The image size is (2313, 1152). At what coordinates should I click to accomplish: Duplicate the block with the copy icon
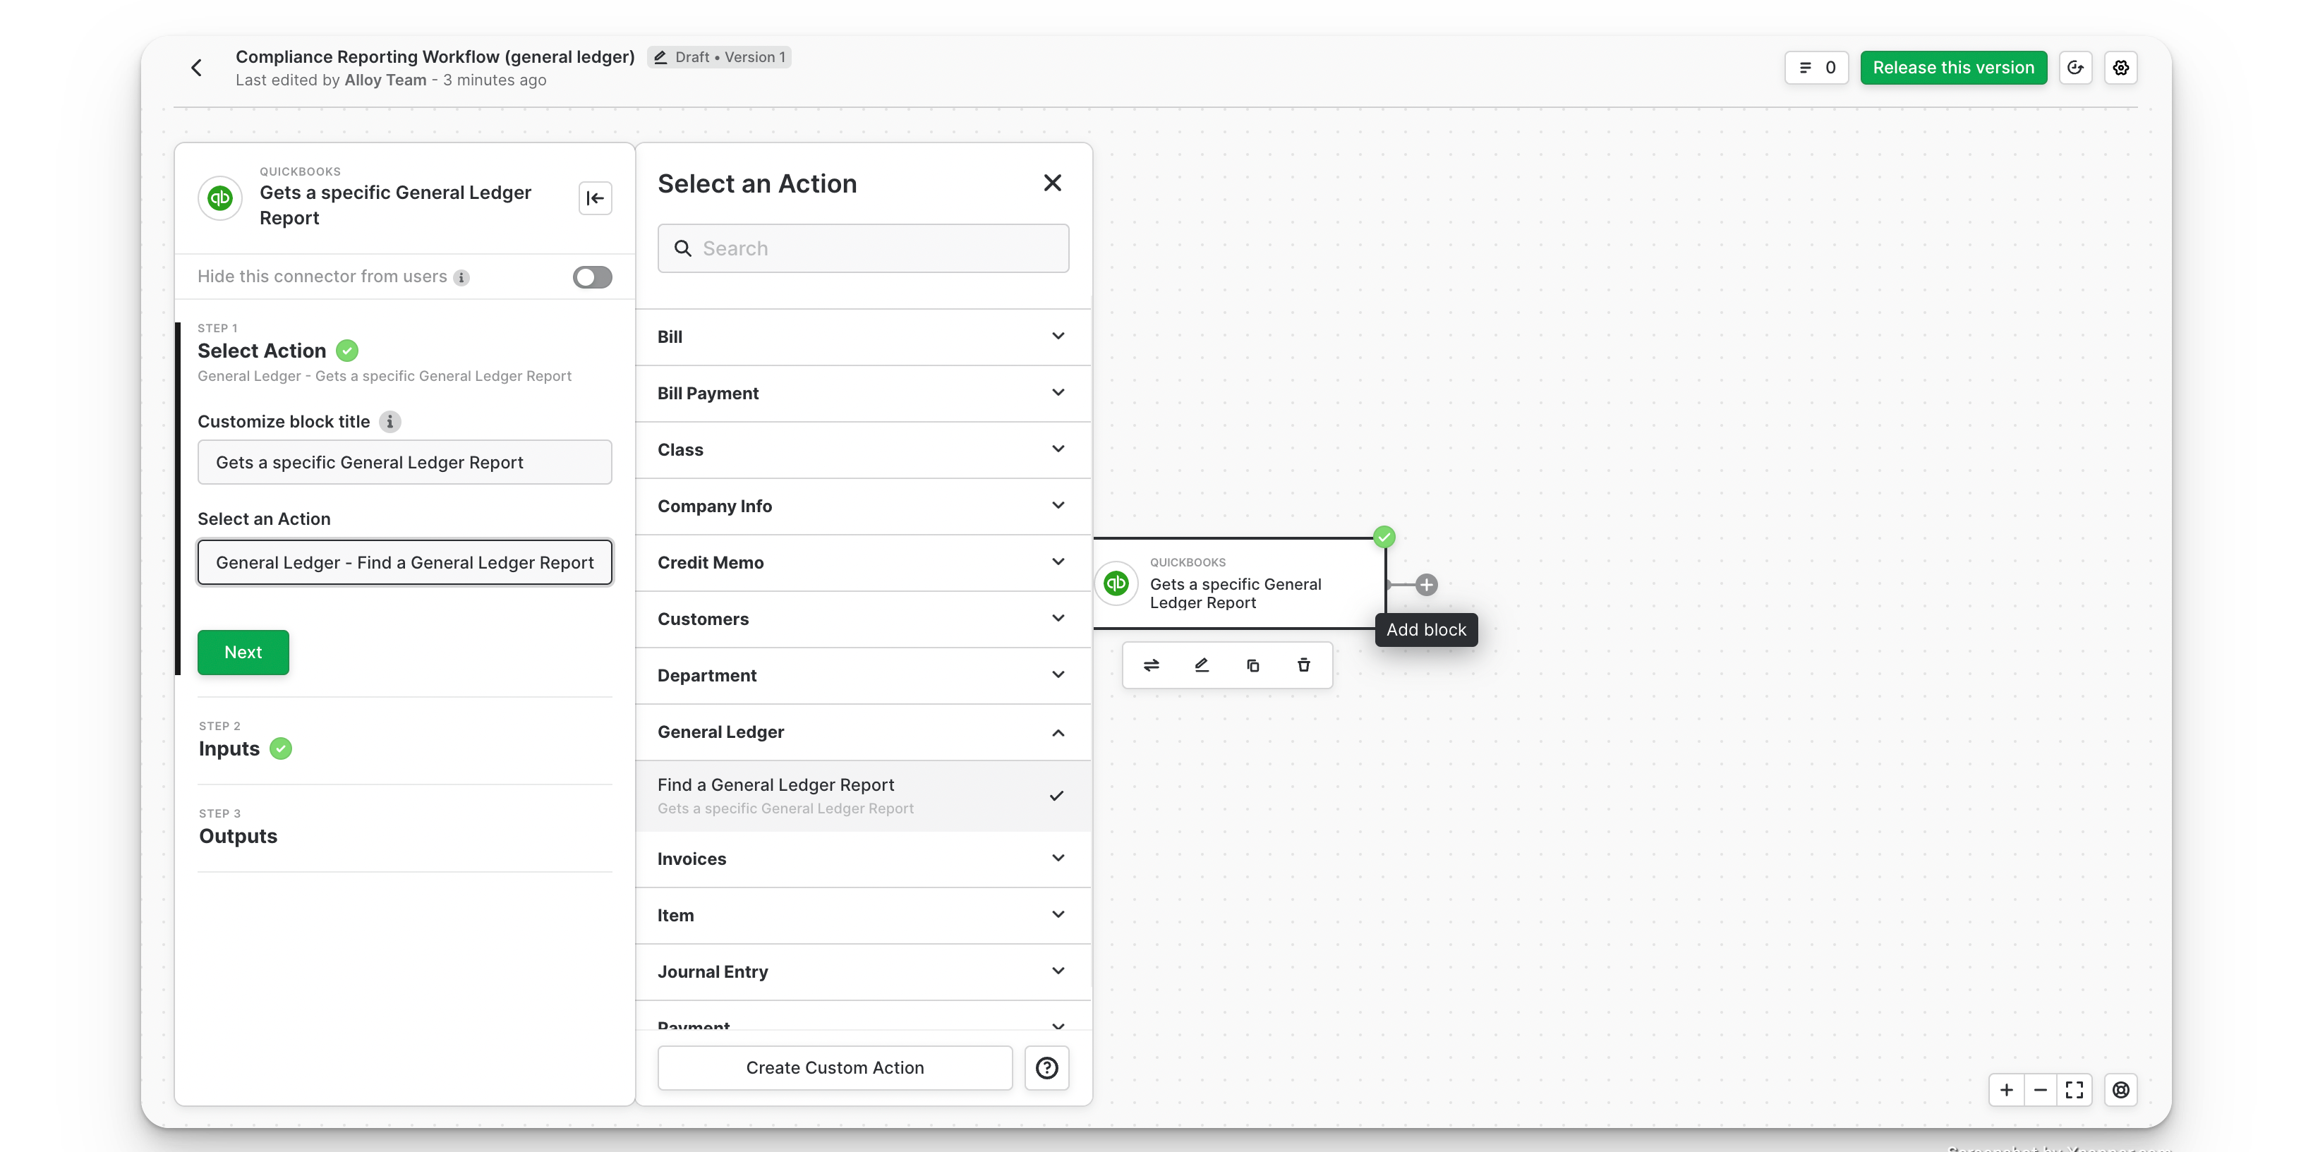point(1252,665)
